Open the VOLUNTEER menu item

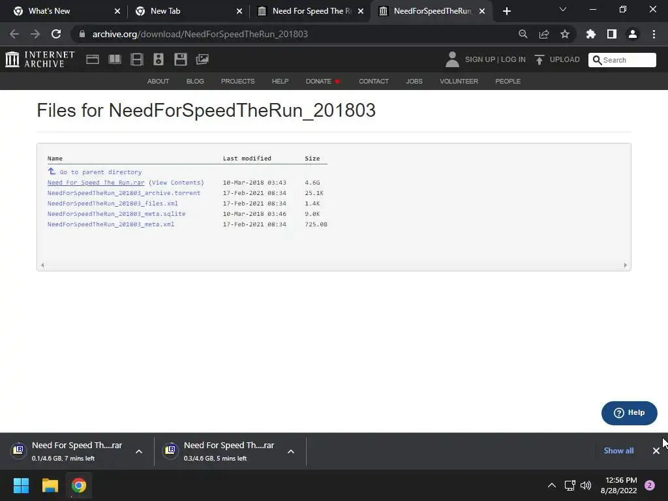tap(459, 81)
